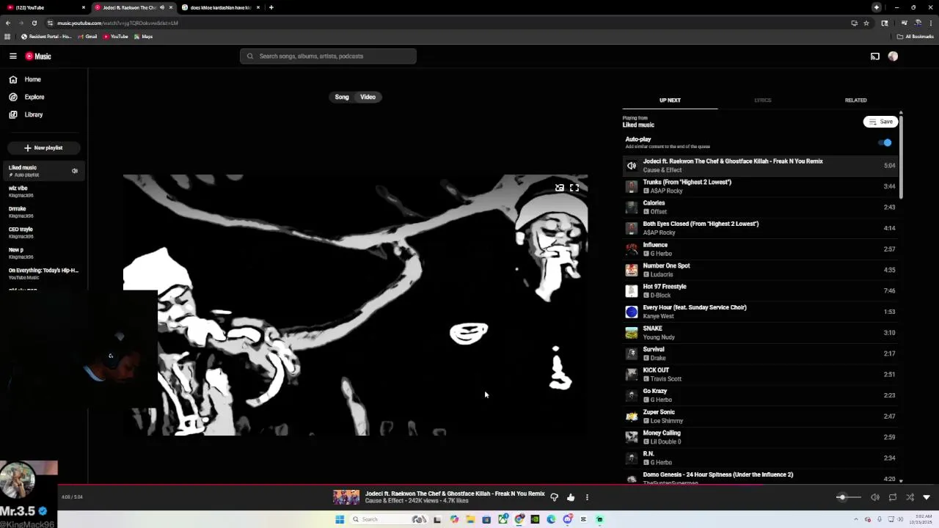Play Money Calling by Lil Double 0
939x528 pixels.
[x=761, y=437]
